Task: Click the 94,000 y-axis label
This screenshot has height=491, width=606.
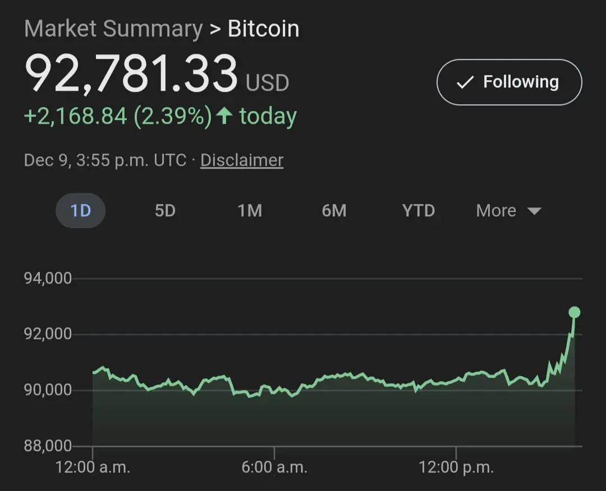Action: [48, 279]
